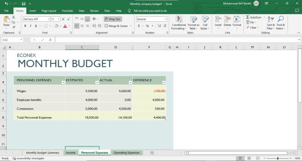Save the workbook with the floppy disk icon
Screen dimensions: 302x161
(x=24, y=4)
